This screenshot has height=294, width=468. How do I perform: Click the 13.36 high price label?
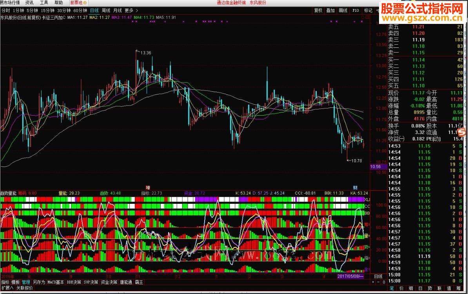[146, 53]
